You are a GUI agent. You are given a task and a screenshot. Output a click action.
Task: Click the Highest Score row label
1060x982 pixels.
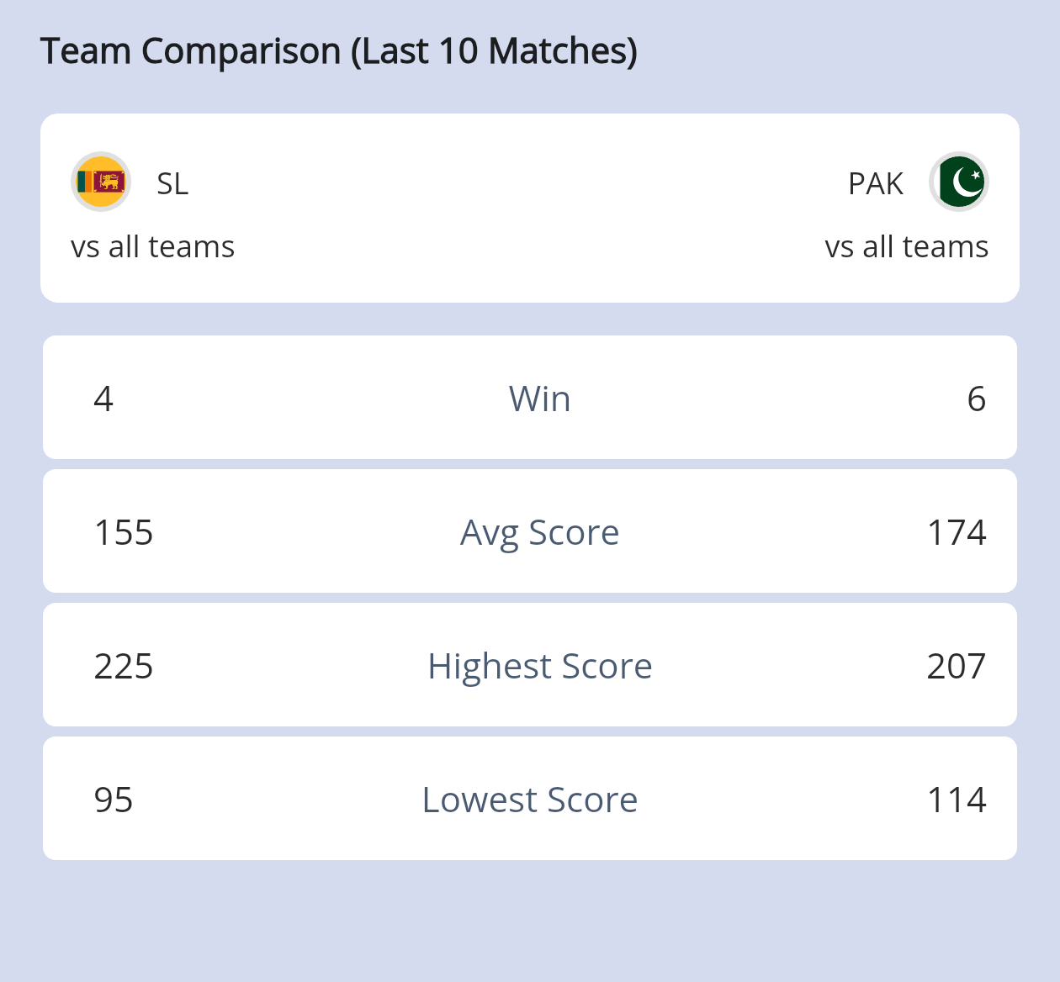click(539, 666)
